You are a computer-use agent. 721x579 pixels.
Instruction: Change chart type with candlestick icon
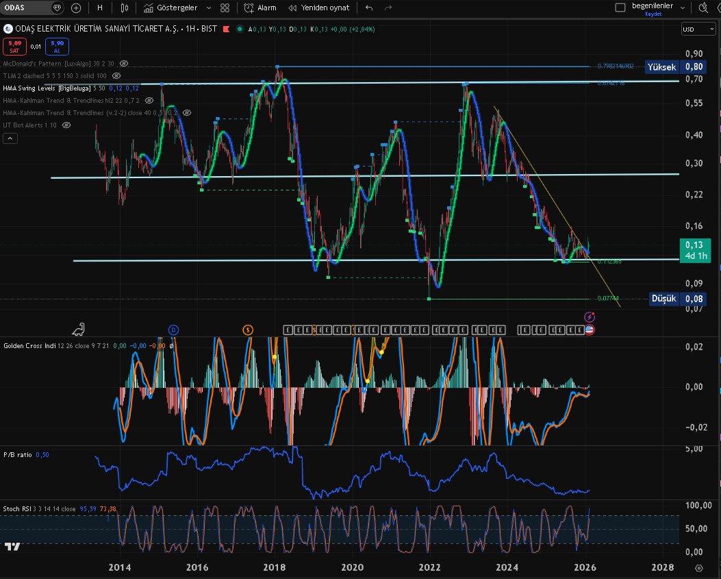click(x=125, y=8)
